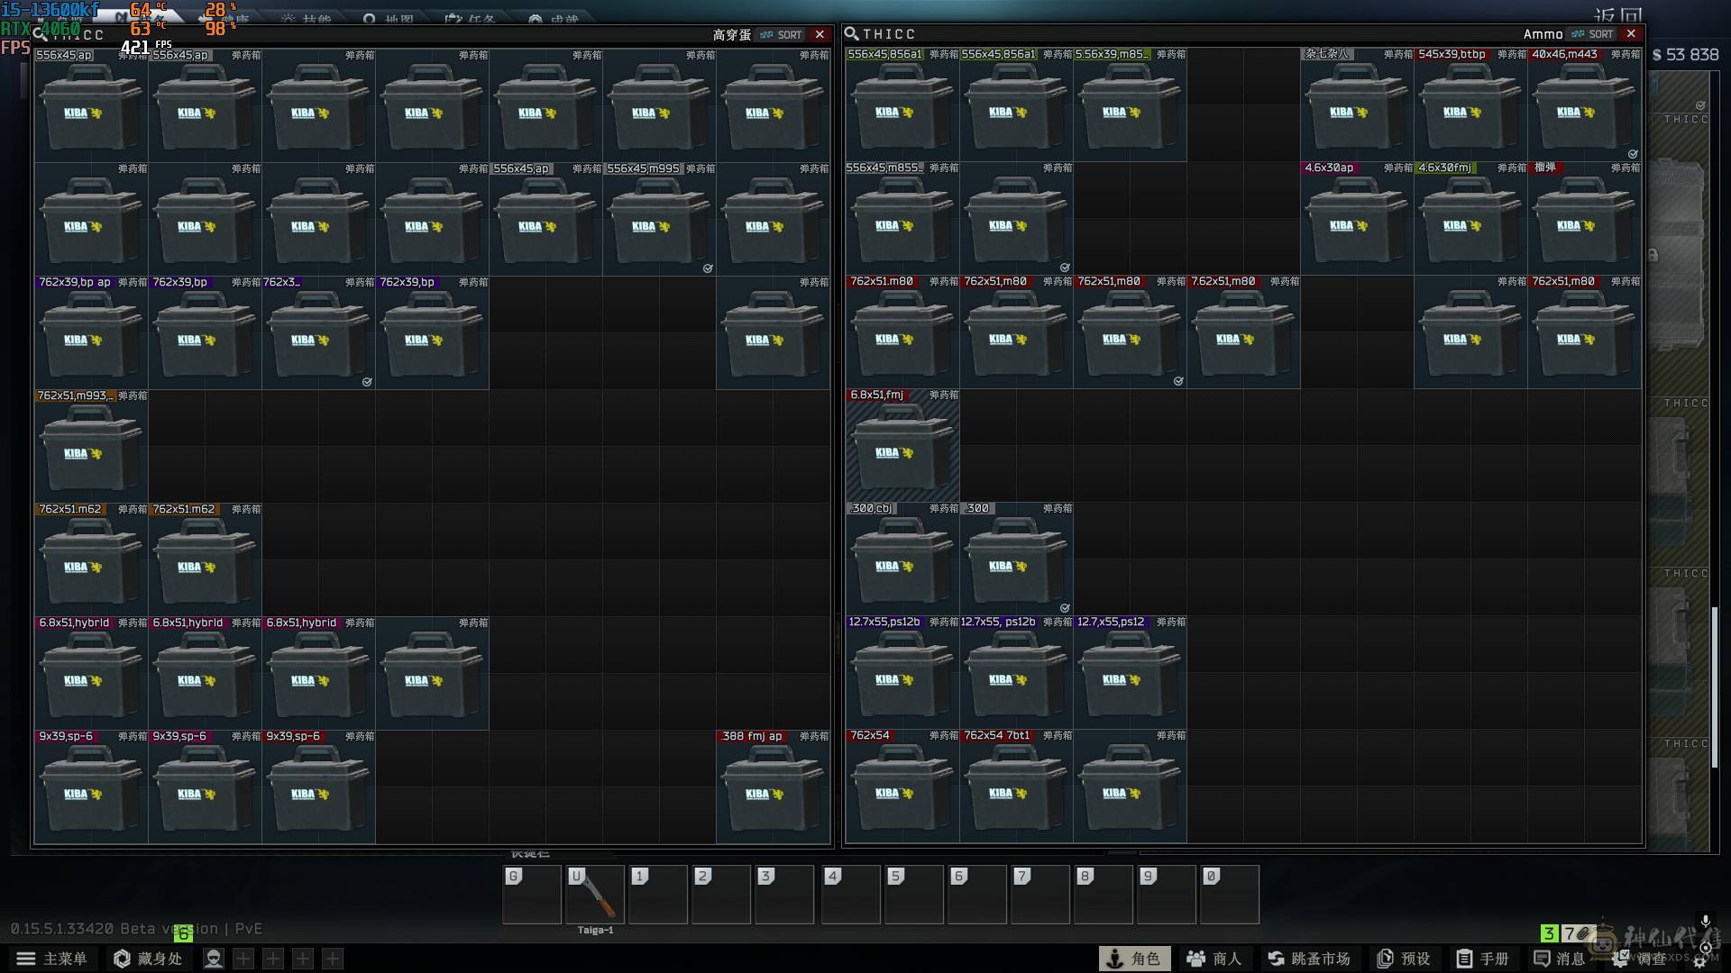Select the .300,cbj ammo box
The height and width of the screenshot is (973, 1731).
902,559
